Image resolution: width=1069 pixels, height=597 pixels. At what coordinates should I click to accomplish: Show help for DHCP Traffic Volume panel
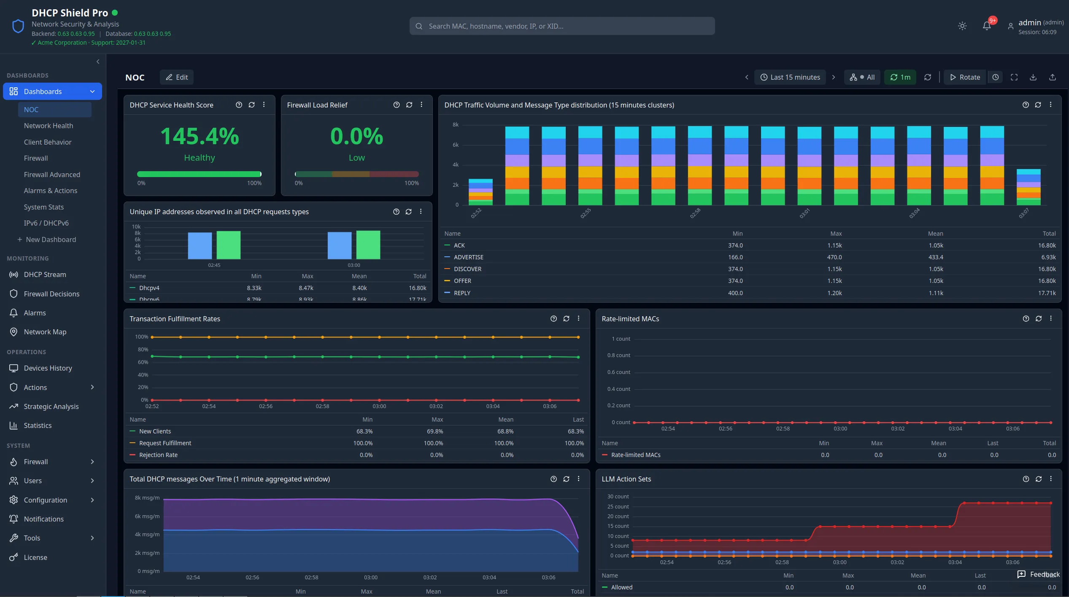click(1026, 105)
